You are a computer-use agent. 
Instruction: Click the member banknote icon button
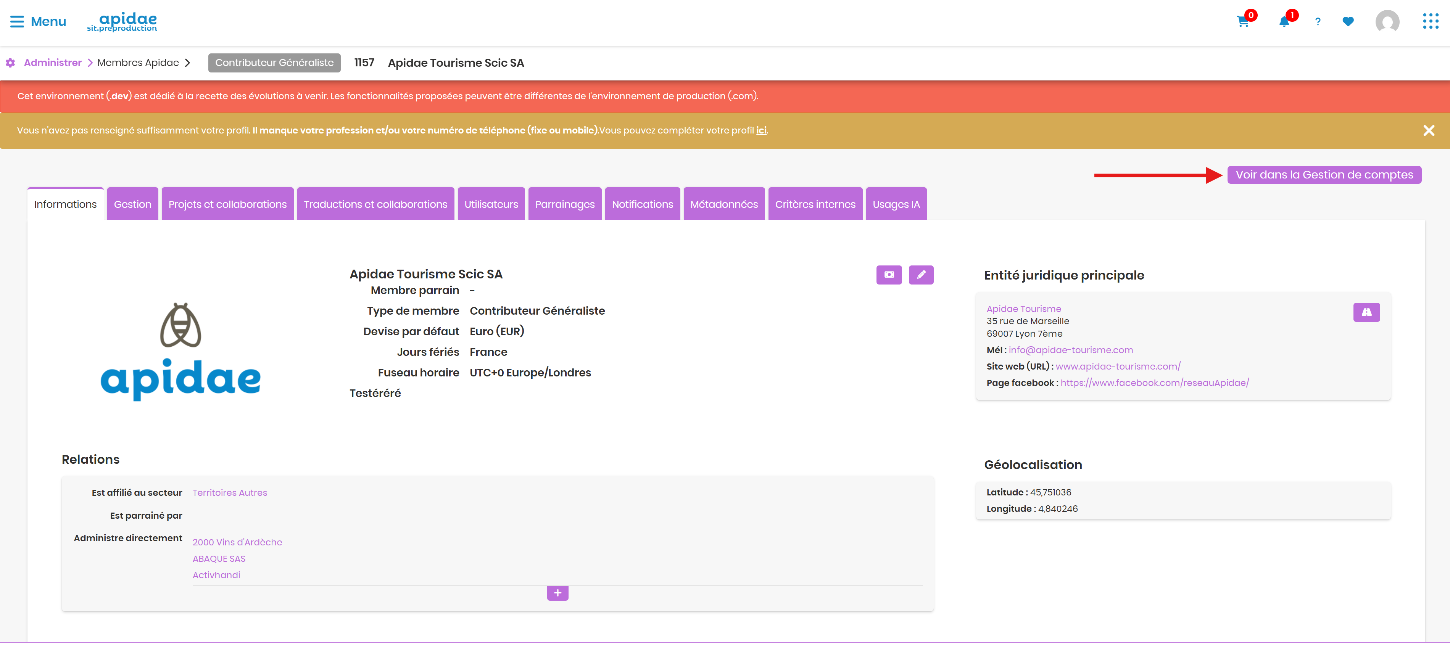(889, 275)
